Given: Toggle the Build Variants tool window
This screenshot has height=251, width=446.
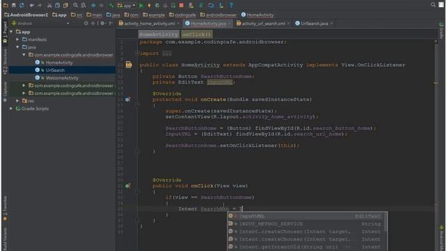Looking at the screenshot, I should click(5, 239).
